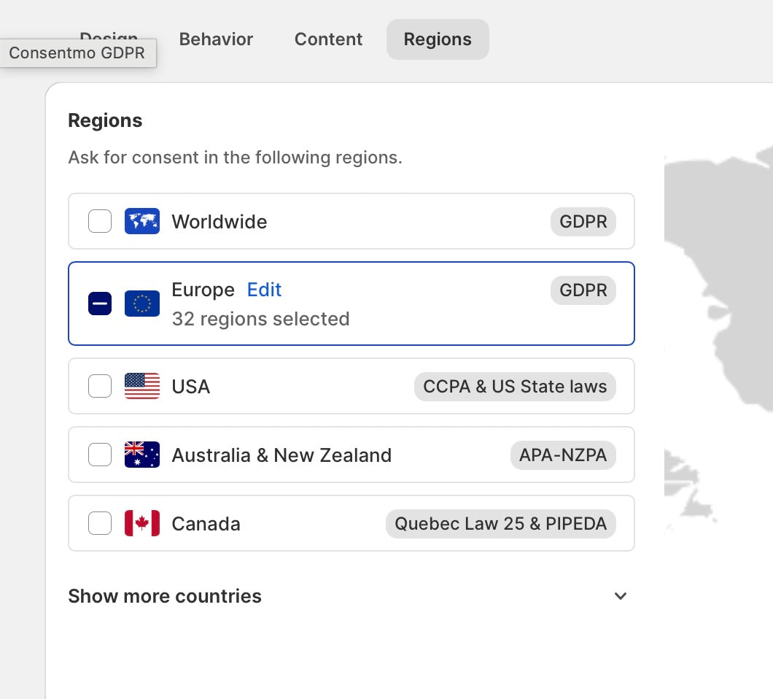The image size is (773, 699).
Task: Open the Edit link for Europe
Action: [264, 290]
